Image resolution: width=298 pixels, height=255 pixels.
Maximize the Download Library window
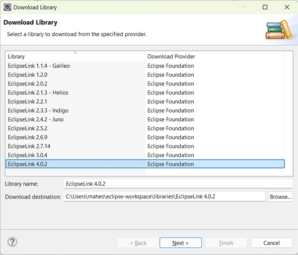[x=265, y=7]
